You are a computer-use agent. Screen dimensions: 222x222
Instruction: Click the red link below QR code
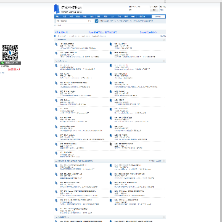[14, 70]
